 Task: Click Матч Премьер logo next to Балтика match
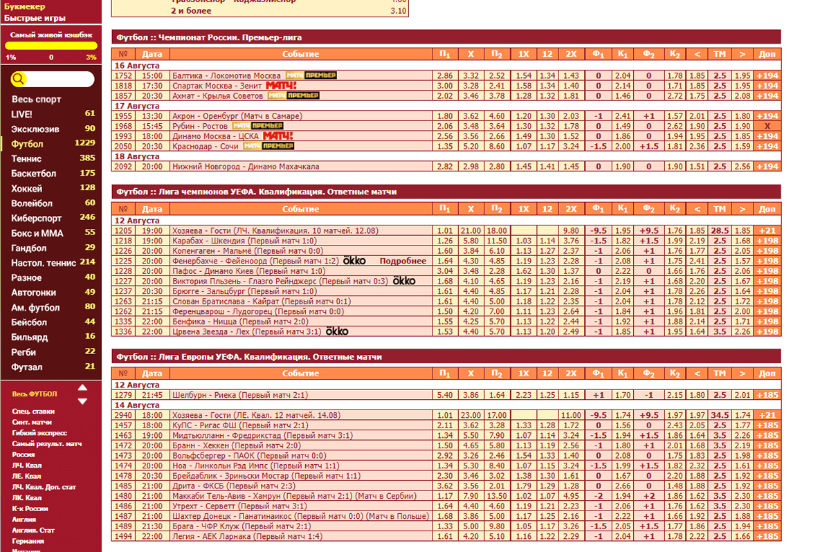point(311,75)
